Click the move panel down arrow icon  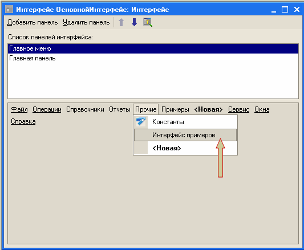[x=134, y=22]
